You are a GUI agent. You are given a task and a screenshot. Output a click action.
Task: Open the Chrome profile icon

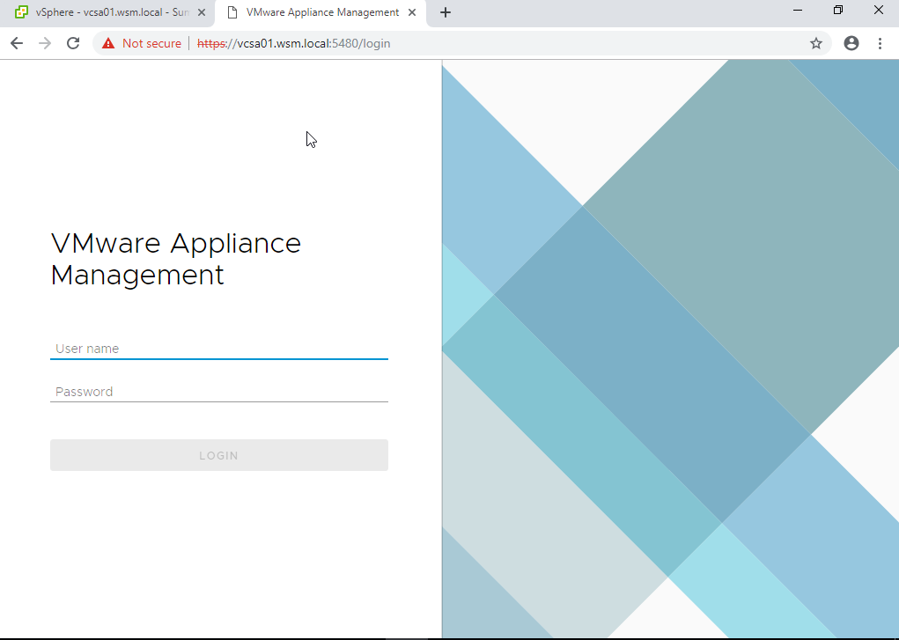click(851, 43)
